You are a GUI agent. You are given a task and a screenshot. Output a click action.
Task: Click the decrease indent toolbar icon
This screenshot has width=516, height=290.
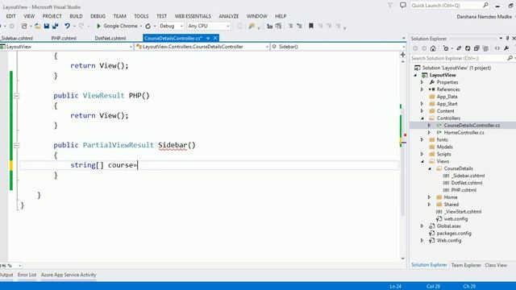[269, 26]
